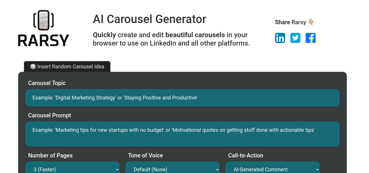
Task: Click the pointing-down hand emoji
Action: pyautogui.click(x=311, y=22)
